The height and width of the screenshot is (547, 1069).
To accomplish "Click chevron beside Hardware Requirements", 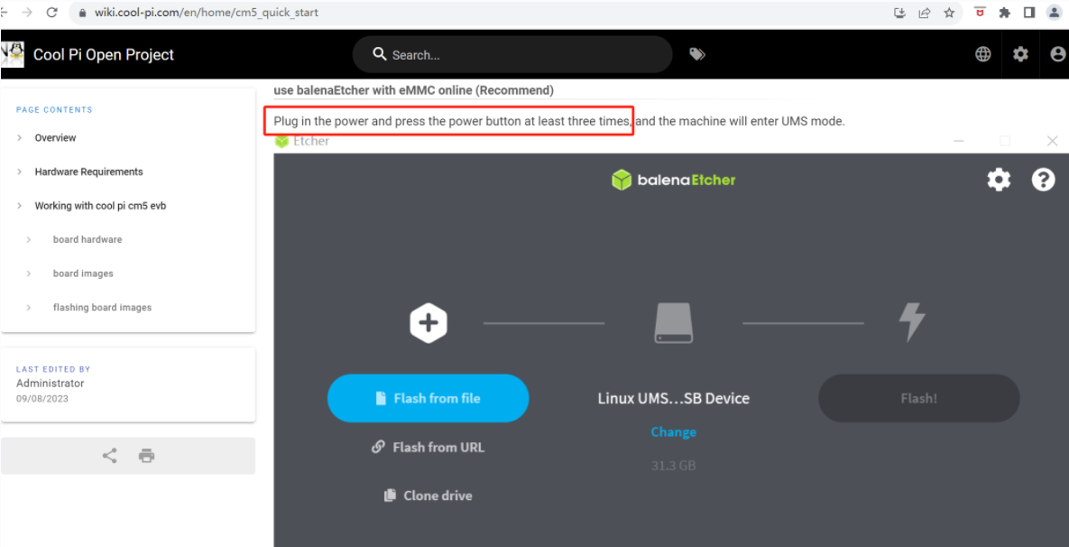I will pyautogui.click(x=20, y=172).
